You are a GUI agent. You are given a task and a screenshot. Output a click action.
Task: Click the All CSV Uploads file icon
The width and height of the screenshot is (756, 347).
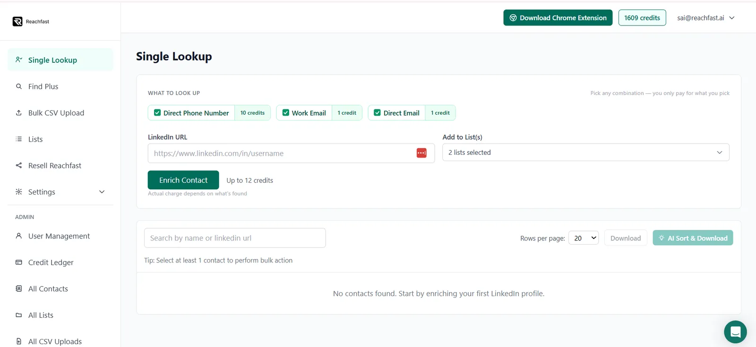(19, 341)
